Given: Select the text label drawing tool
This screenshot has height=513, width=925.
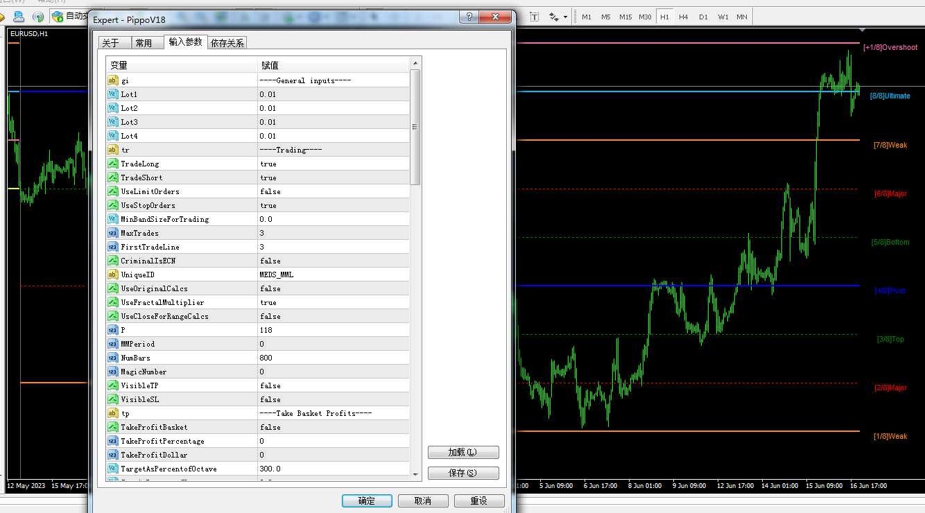Looking at the screenshot, I should (x=535, y=16).
